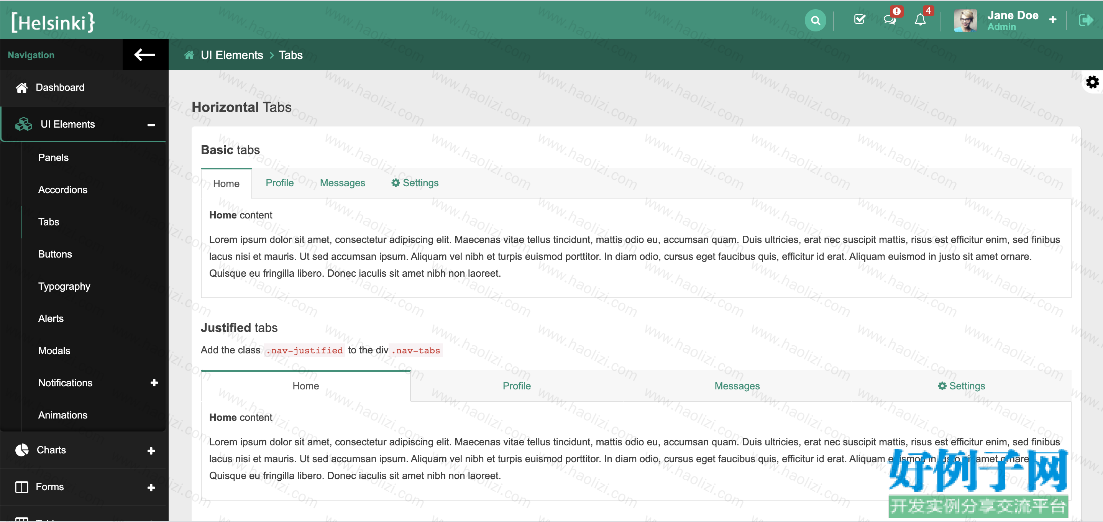
Task: Click the Tabs breadcrumb item
Action: (290, 55)
